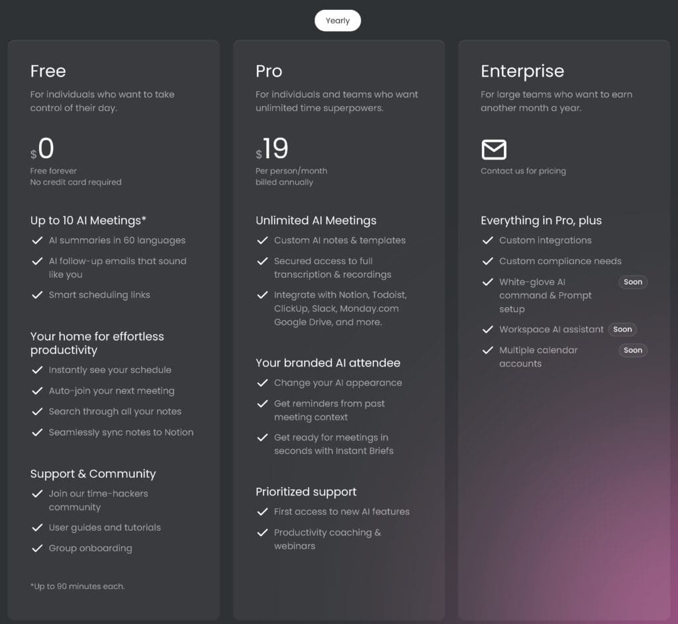Viewport: 678px width, 624px height.
Task: Click the envelope icon in Enterprise plan
Action: coord(494,150)
